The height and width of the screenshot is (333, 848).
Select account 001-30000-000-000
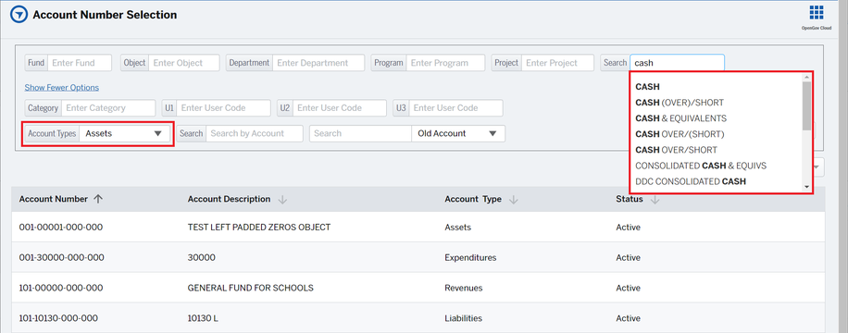pyautogui.click(x=62, y=257)
